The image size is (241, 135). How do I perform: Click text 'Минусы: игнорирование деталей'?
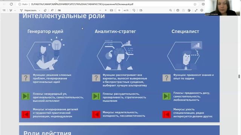point(55,113)
